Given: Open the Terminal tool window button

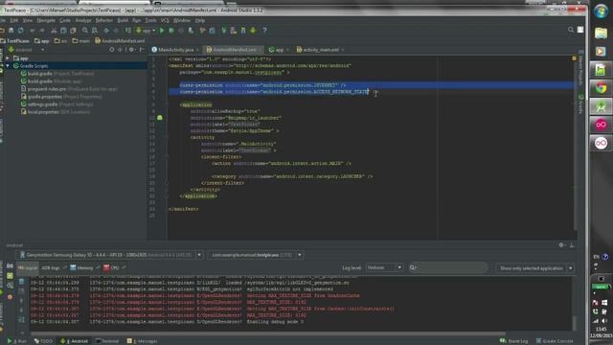Looking at the screenshot, I should [107, 341].
